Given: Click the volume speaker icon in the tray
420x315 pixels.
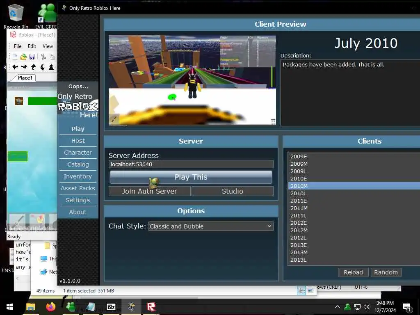Looking at the screenshot, I should click(x=366, y=307).
